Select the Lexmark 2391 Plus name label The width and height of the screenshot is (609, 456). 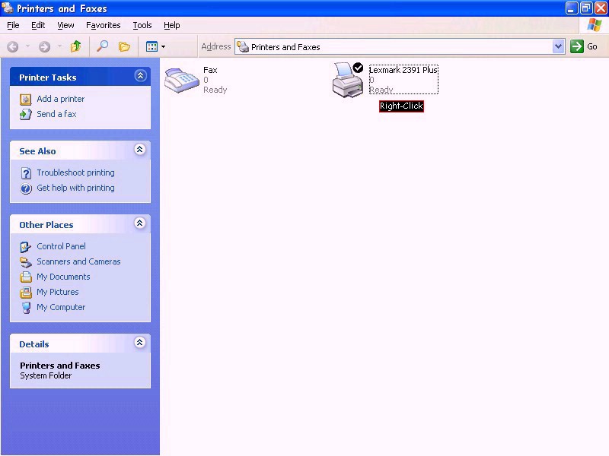[x=403, y=70]
